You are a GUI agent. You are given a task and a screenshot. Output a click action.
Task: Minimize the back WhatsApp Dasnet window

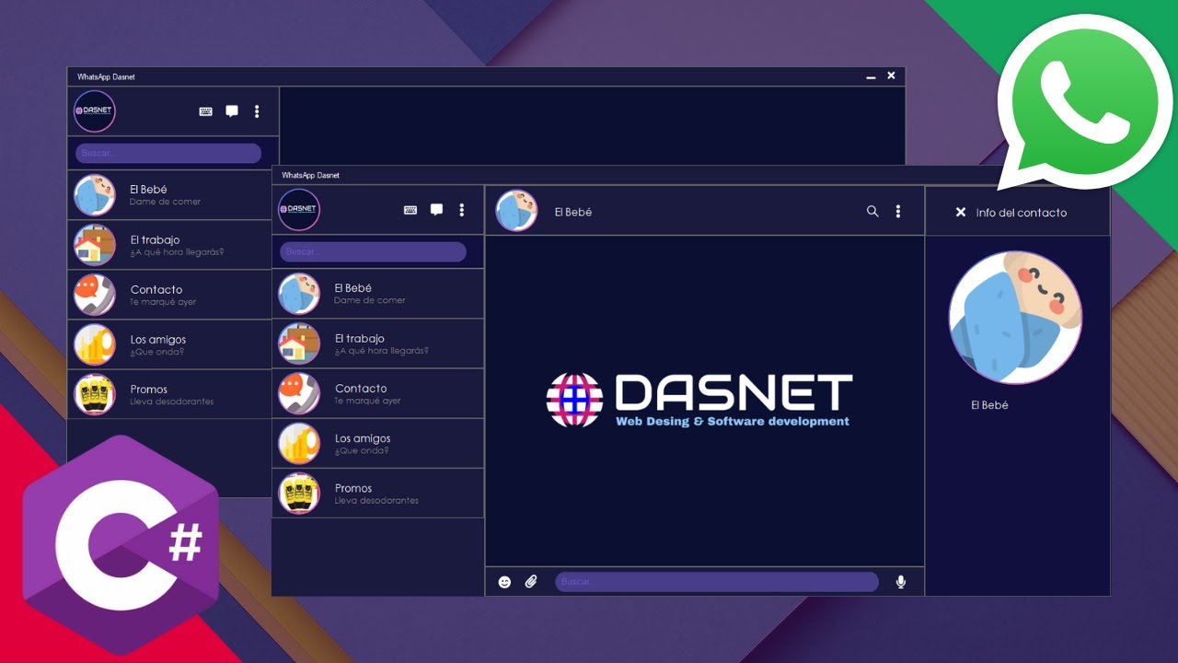coord(871,77)
